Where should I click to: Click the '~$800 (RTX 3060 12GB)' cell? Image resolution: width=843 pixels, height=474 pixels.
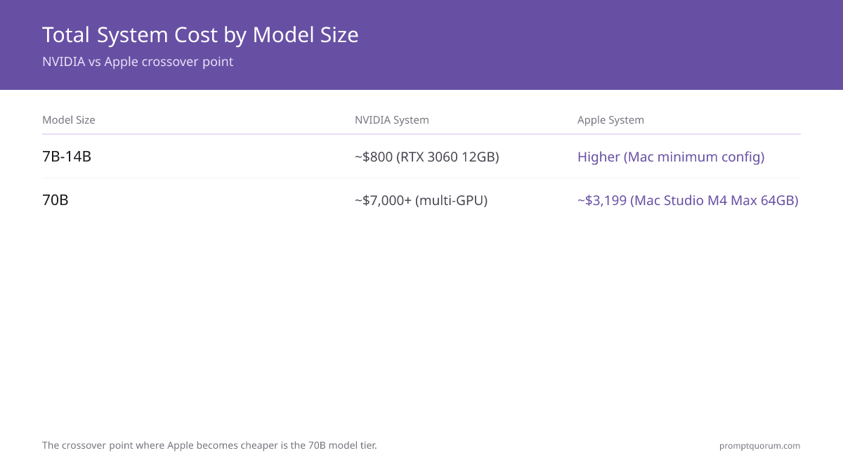427,157
